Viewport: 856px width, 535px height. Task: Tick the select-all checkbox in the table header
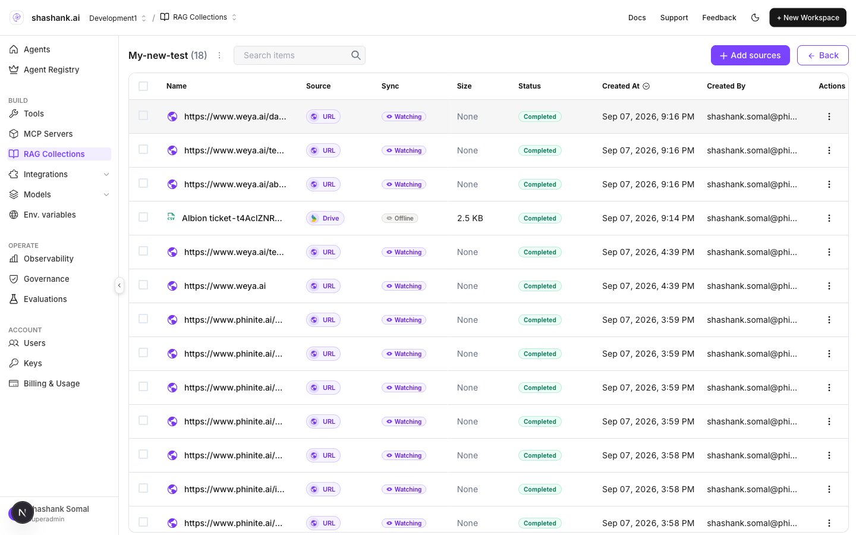click(143, 86)
